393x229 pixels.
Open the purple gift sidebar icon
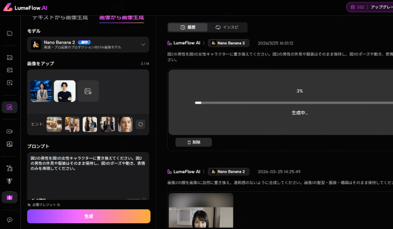point(9,198)
